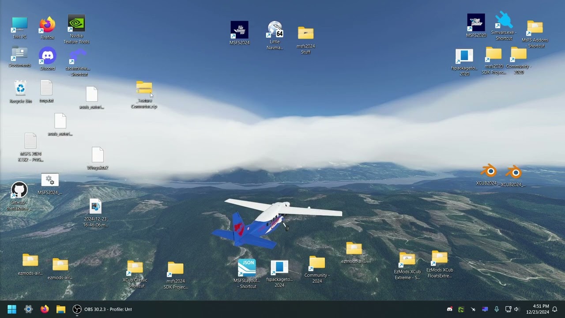Open the Community - 2024 folder shortcut
Viewport: 565px width, 318px height.
point(317,270)
